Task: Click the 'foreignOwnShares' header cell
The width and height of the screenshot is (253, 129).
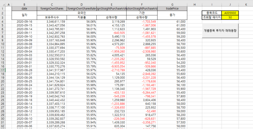Action: [x=52, y=9]
